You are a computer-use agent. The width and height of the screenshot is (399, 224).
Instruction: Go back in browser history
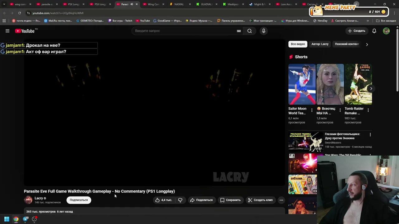[4, 13]
